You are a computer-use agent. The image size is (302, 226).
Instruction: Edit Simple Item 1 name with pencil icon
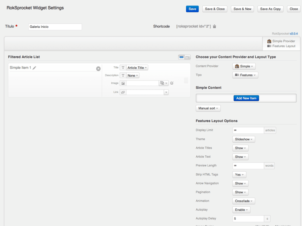point(34,68)
